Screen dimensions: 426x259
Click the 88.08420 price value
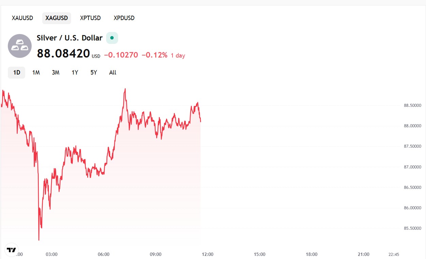point(63,53)
